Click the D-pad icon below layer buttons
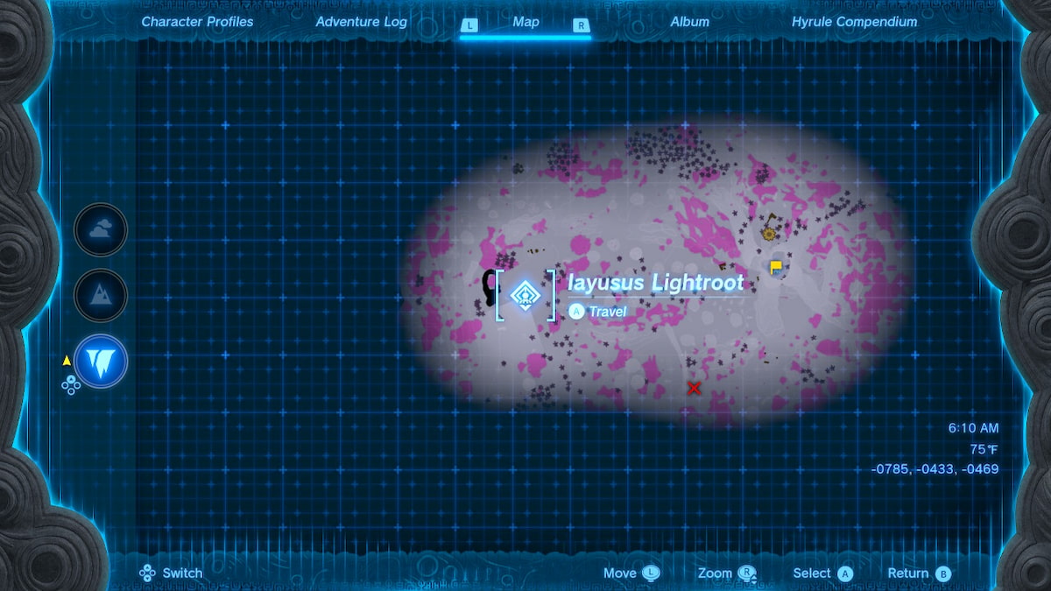 (x=71, y=384)
